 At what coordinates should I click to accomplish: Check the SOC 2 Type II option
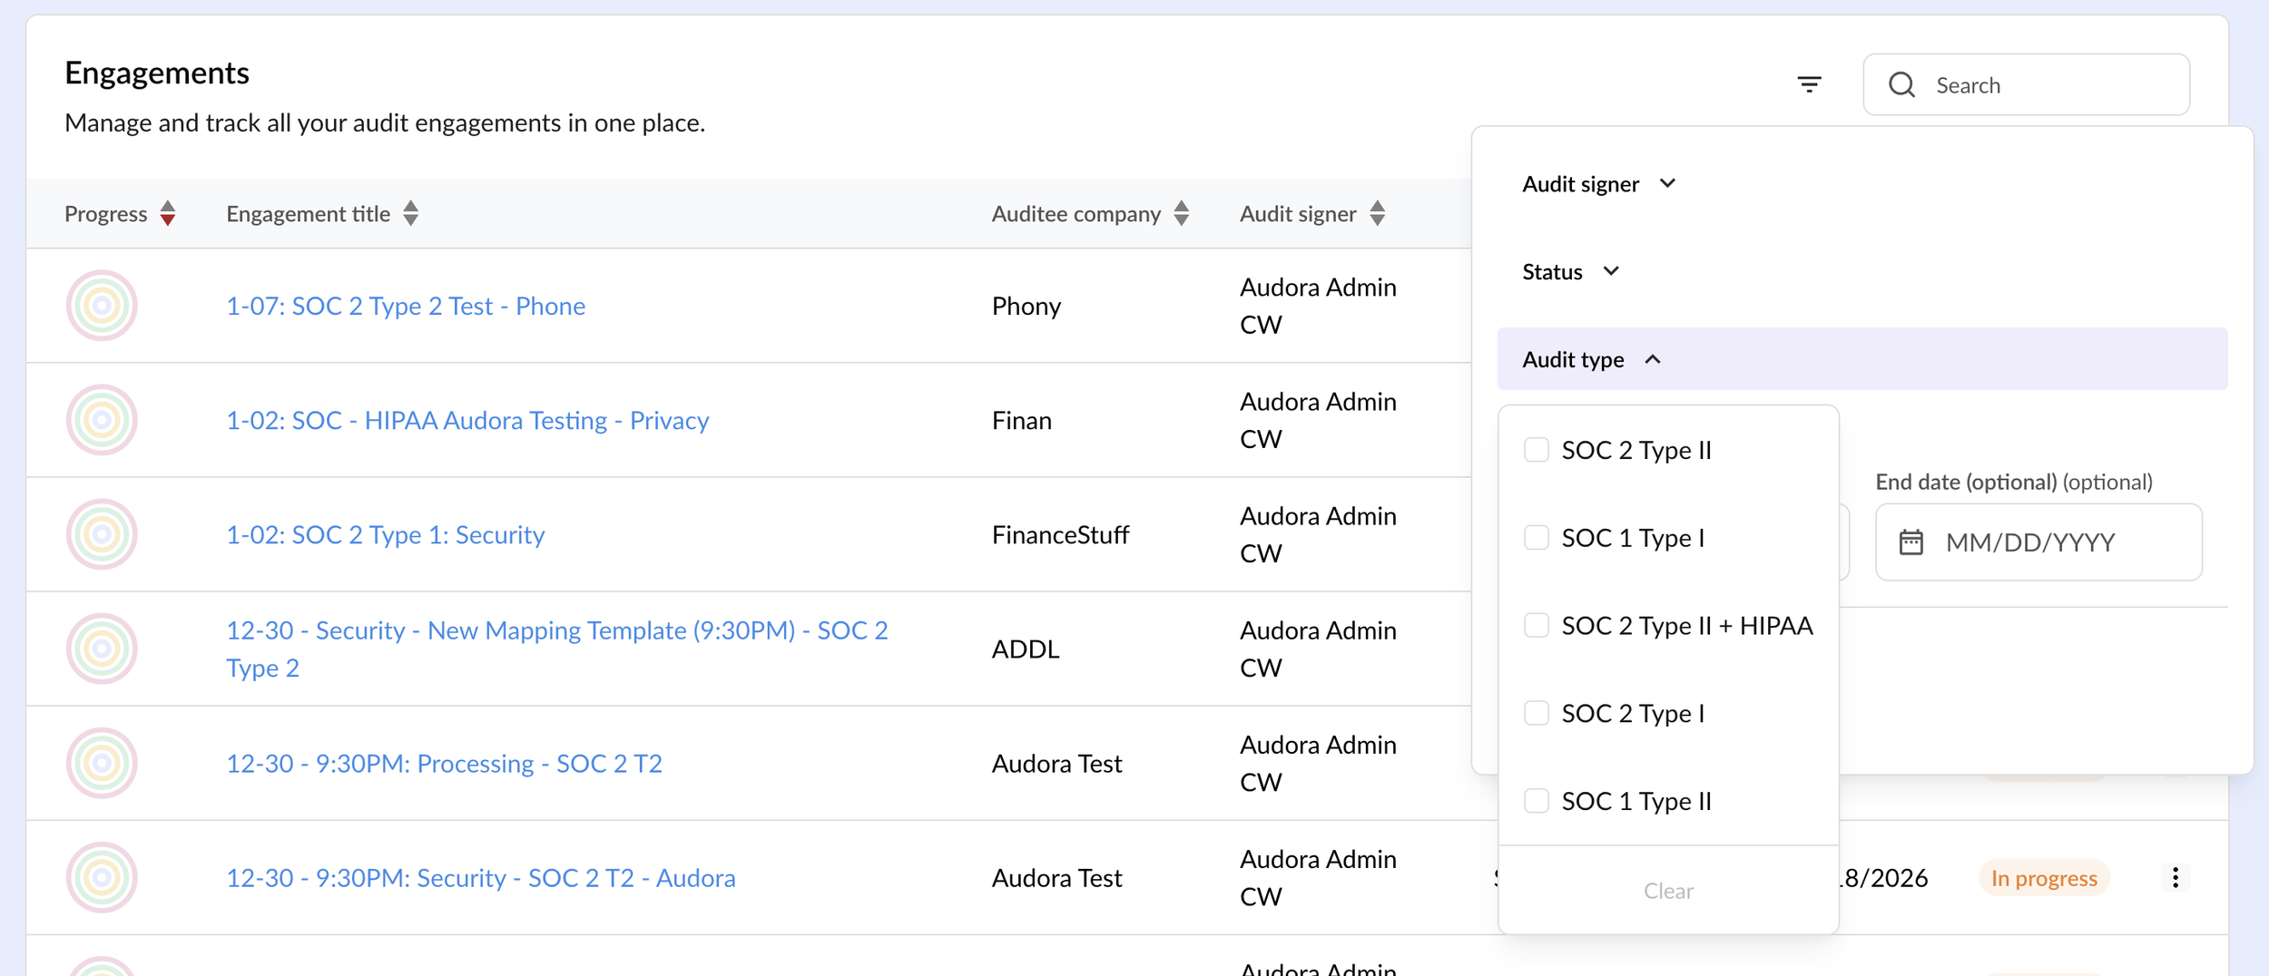pyautogui.click(x=1536, y=450)
